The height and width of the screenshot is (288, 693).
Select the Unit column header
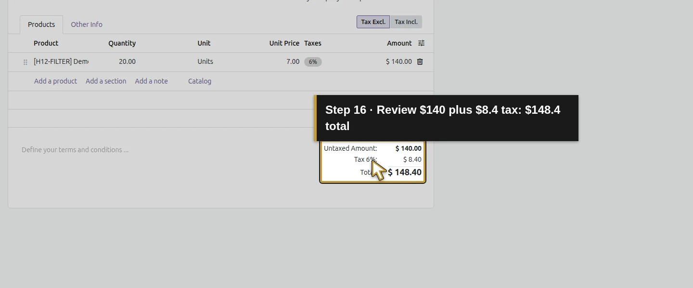(x=204, y=43)
